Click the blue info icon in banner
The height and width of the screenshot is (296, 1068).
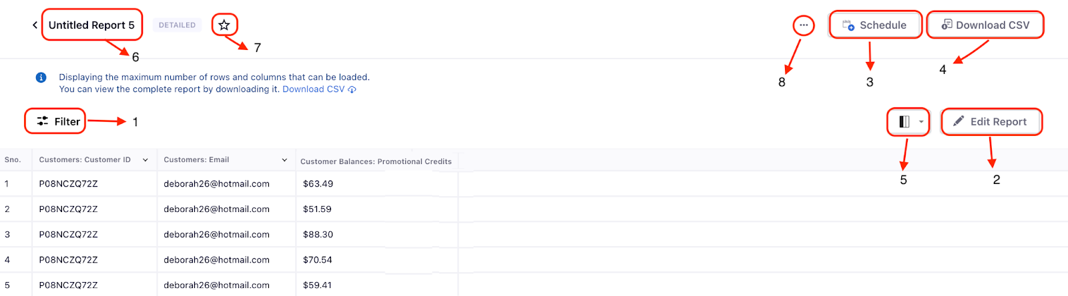tap(41, 77)
